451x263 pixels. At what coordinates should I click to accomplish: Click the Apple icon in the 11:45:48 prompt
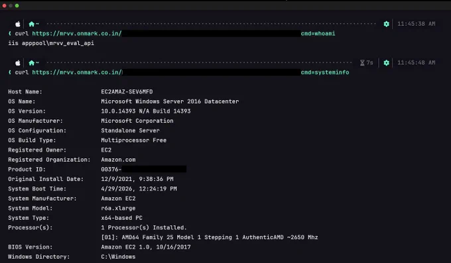click(x=18, y=63)
